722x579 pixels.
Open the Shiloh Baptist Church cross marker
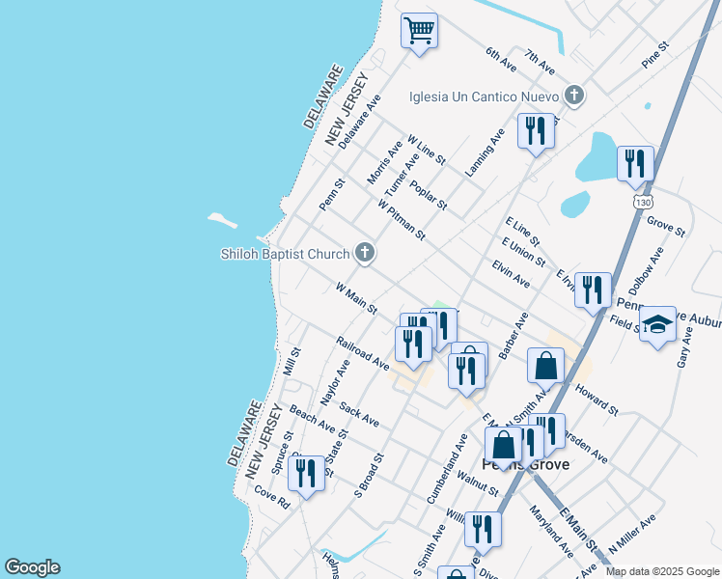(x=364, y=253)
